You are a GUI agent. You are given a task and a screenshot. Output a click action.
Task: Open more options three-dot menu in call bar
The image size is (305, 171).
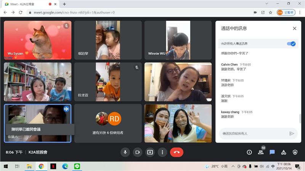[163, 152]
